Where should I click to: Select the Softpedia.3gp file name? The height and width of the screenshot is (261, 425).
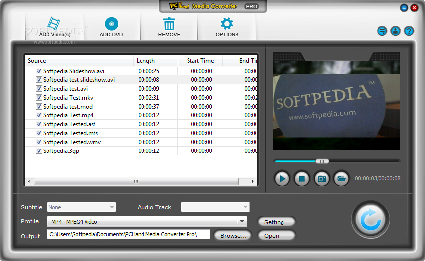tap(61, 151)
